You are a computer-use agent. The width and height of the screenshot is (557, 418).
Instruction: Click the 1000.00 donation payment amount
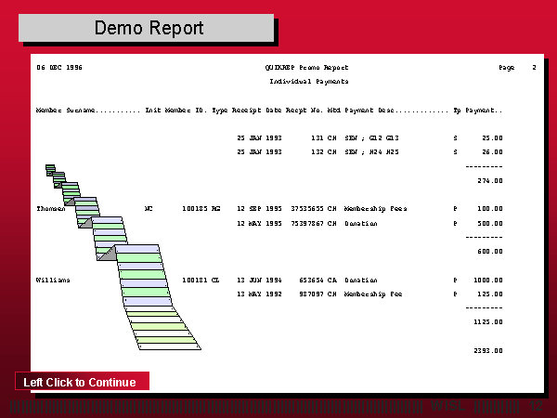click(x=487, y=279)
